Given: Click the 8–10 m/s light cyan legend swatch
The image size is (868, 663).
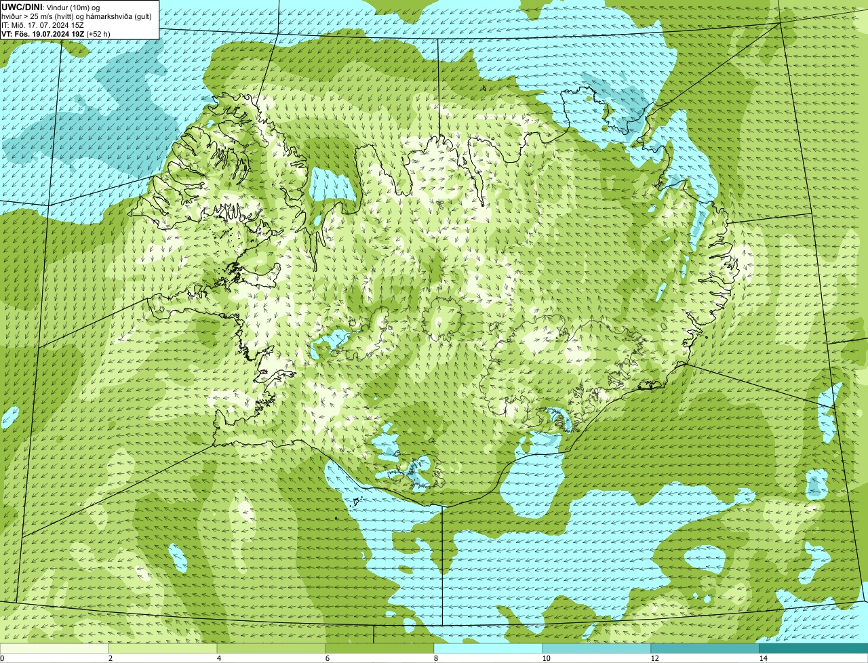Looking at the screenshot, I should pyautogui.click(x=488, y=648).
